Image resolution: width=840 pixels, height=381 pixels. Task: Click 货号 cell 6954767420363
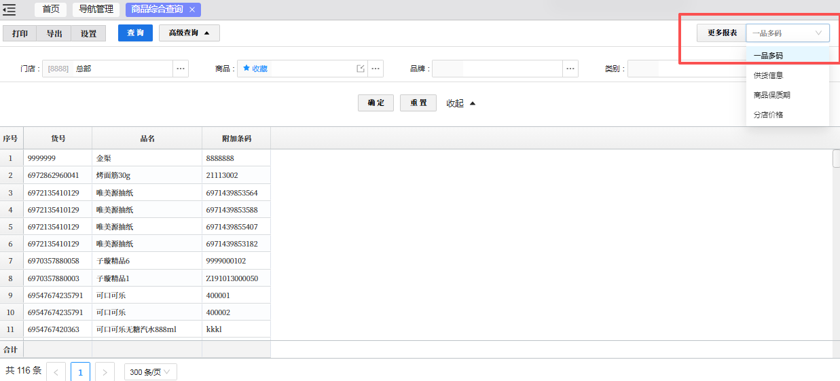tap(58, 329)
